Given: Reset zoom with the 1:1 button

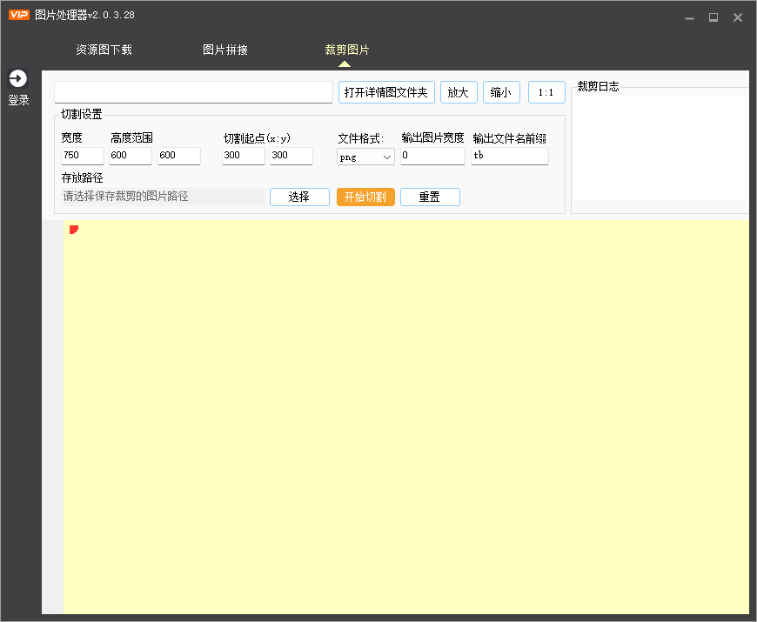Looking at the screenshot, I should (546, 92).
